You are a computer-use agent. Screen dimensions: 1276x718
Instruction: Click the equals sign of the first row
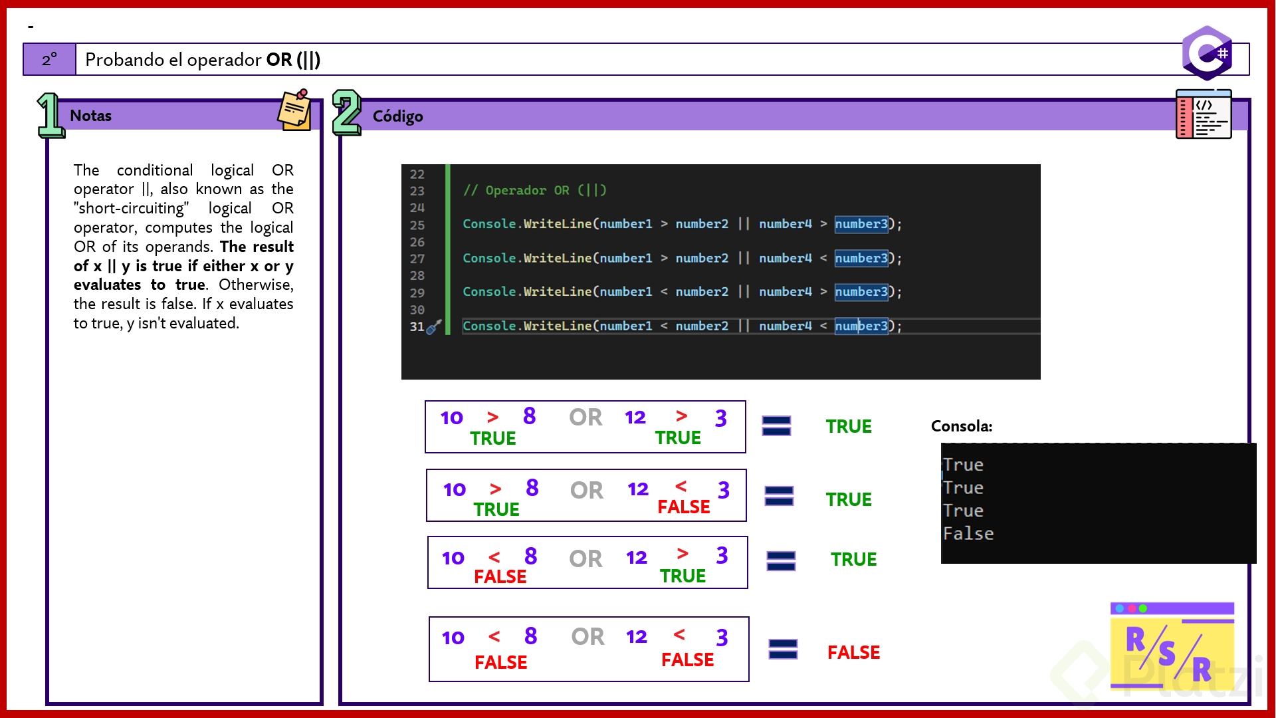coord(776,426)
